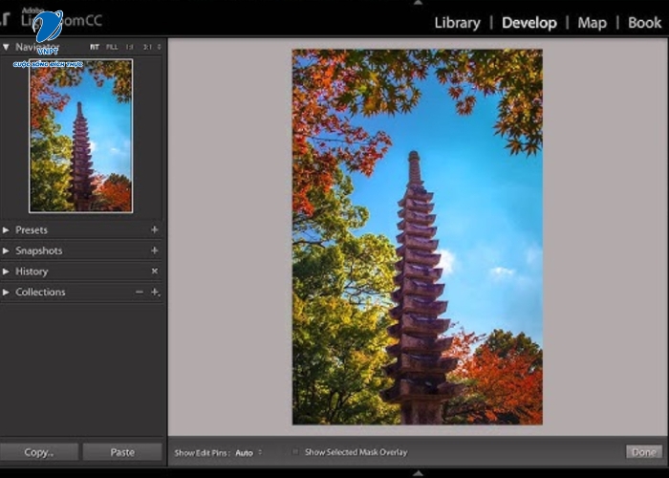Viewport: 669px width, 478px height.
Task: Click the Collections panel label
Action: [x=40, y=292]
